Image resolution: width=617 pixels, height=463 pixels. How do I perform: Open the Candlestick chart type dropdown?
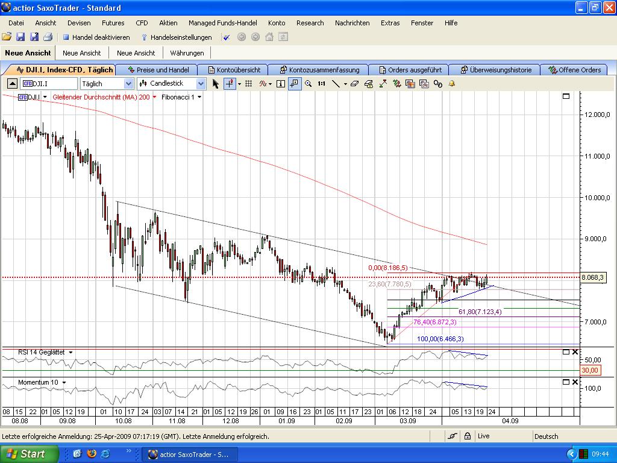[201, 84]
